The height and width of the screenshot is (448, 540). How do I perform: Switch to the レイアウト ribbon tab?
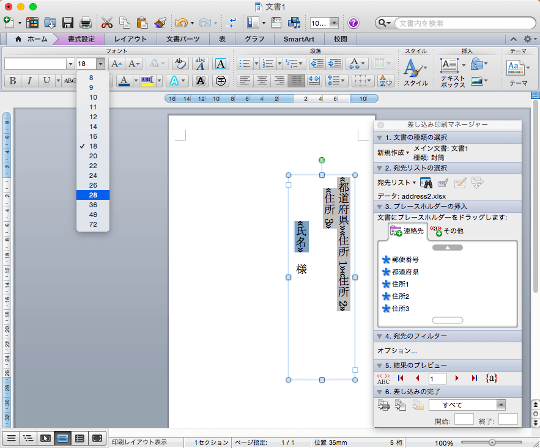(130, 39)
